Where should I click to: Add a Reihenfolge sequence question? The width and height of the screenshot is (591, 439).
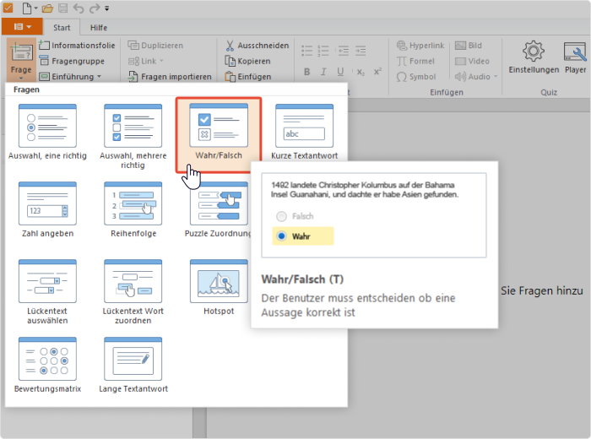(x=133, y=209)
